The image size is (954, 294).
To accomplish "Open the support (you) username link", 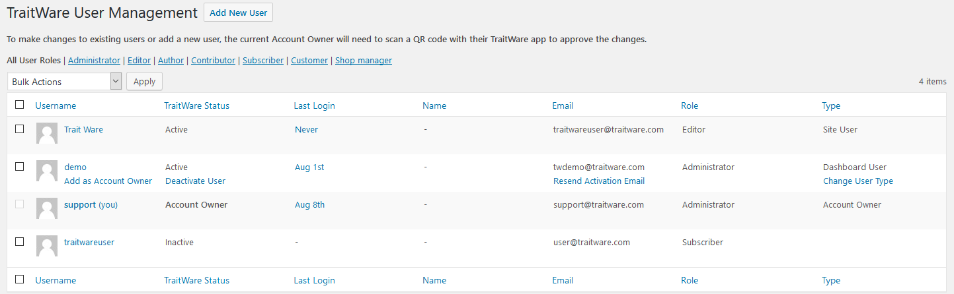I will (x=91, y=205).
